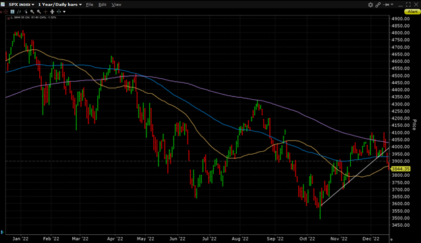Click the blue vertical-line arrows toolbar icon

(59, 11)
